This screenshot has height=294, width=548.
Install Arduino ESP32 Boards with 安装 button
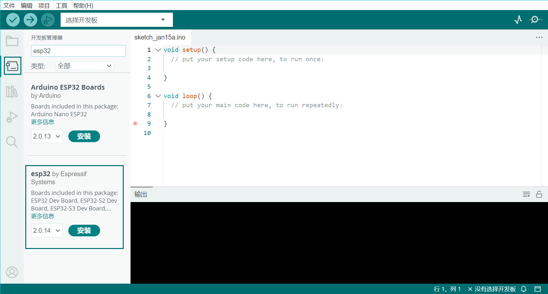click(x=84, y=136)
